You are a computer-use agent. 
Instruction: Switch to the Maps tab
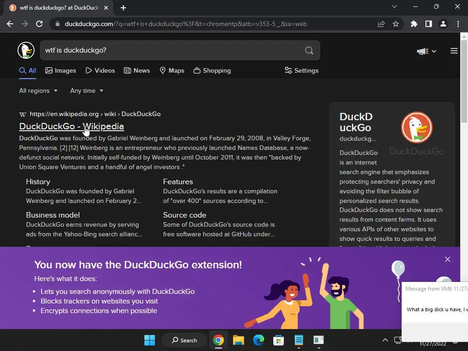coord(172,70)
